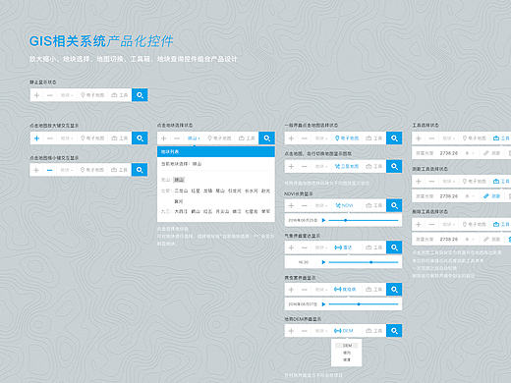511x383 pixels.
Task: Click search button on topmost static toolbar
Action: (x=140, y=95)
